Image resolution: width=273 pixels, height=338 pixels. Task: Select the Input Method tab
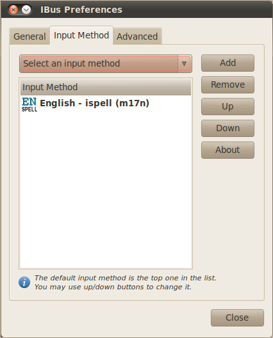click(81, 35)
